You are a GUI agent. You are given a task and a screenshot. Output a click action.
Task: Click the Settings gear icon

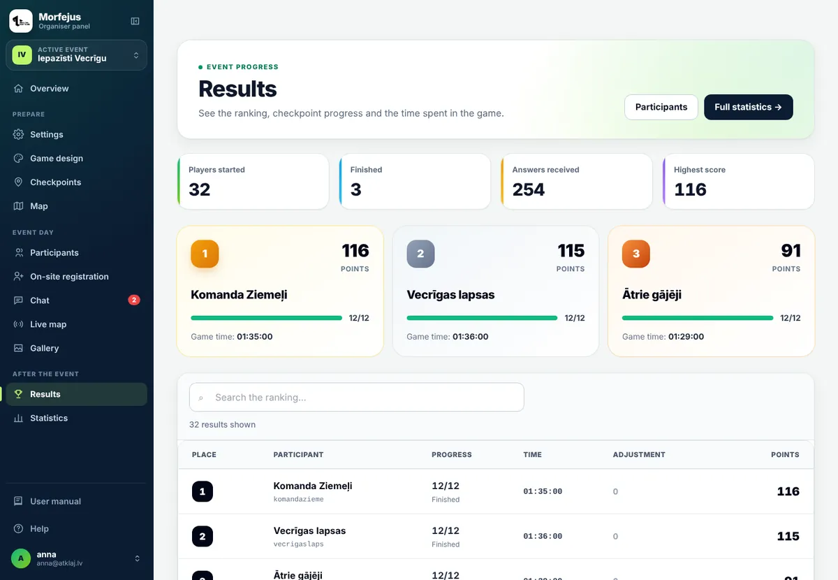(x=18, y=135)
